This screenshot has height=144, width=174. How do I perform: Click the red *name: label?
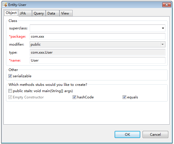(15, 60)
